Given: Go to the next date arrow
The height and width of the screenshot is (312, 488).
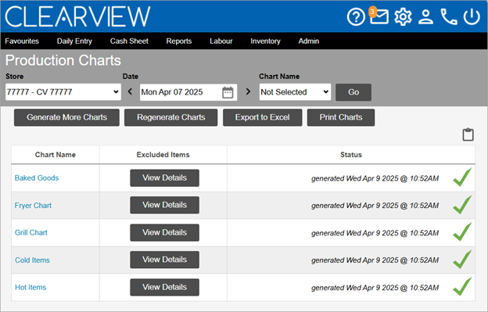Looking at the screenshot, I should tap(248, 91).
